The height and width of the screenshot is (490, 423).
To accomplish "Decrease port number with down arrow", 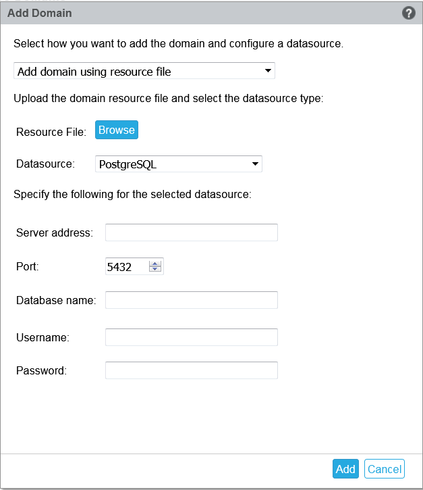I will (156, 270).
